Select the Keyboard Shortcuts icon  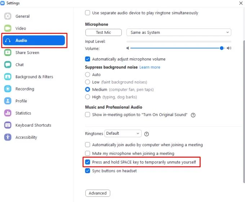(8, 125)
